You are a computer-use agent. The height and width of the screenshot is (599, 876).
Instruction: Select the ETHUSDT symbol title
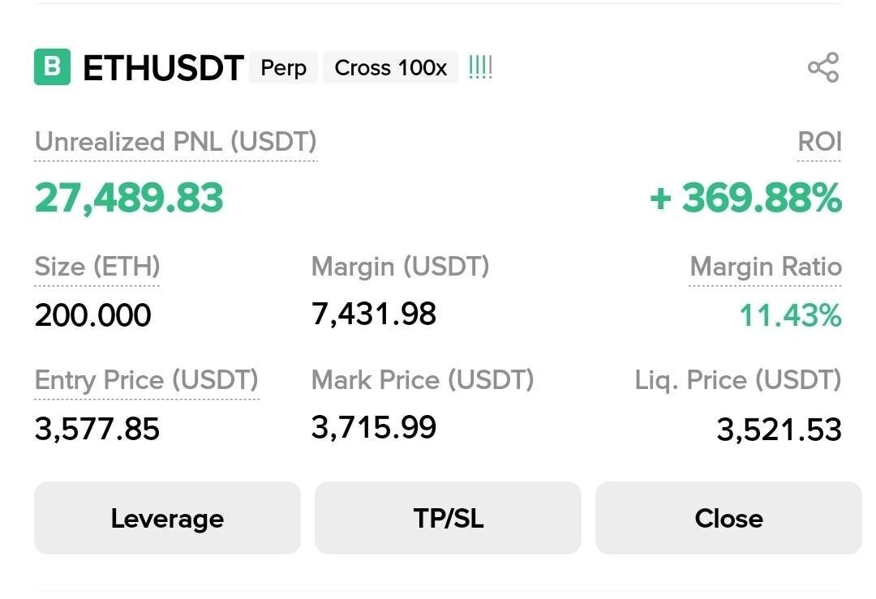click(163, 69)
